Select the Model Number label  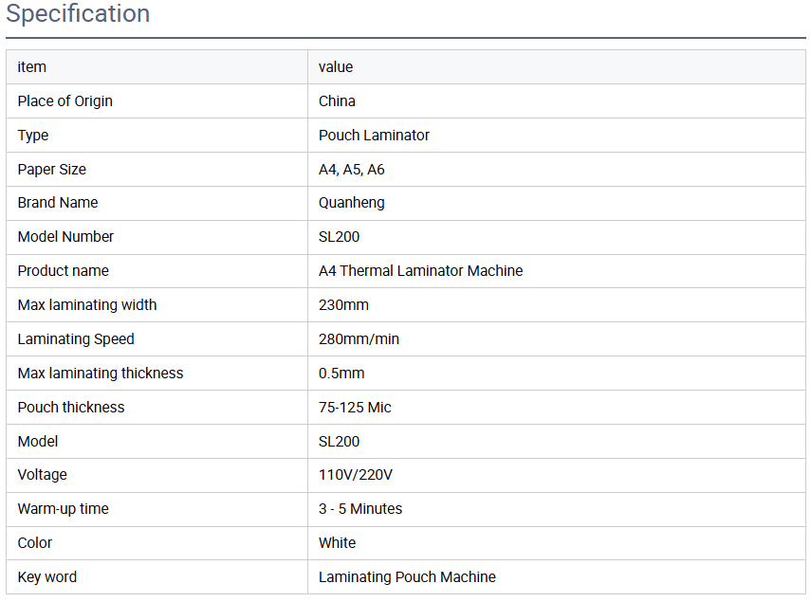[x=65, y=237]
